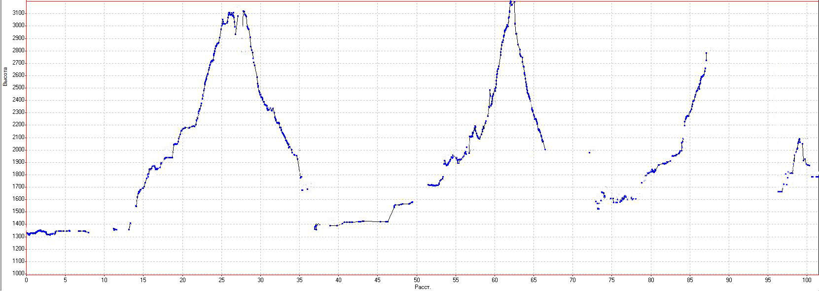Select the 3000 height axis label

18,25
